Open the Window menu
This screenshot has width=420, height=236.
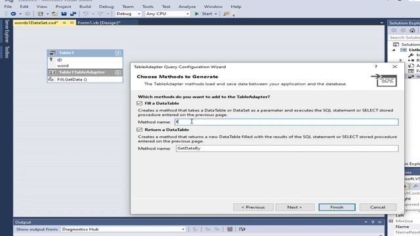[x=213, y=7]
